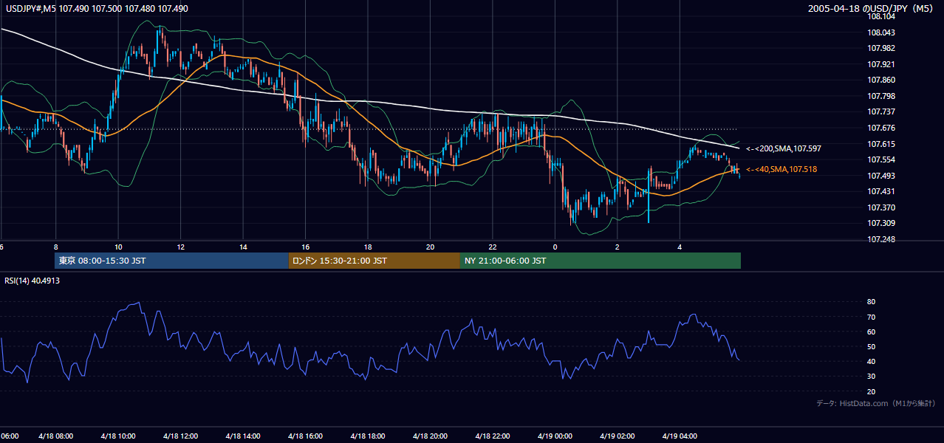The width and height of the screenshot is (944, 443).
Task: Click the time label 4/19 02:00
Action: (x=618, y=436)
